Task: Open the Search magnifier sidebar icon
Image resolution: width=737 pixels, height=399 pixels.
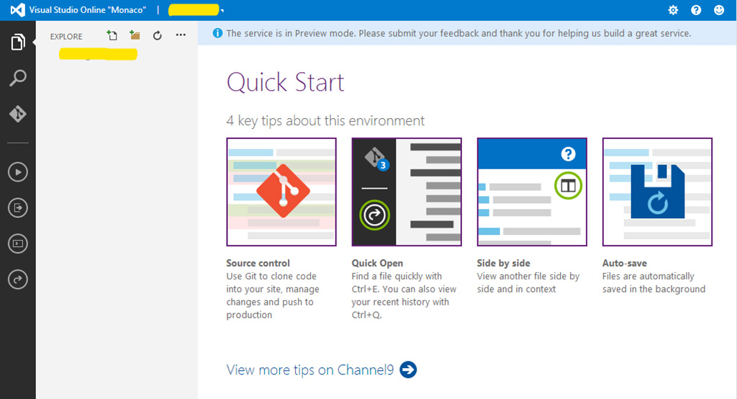Action: pyautogui.click(x=18, y=78)
